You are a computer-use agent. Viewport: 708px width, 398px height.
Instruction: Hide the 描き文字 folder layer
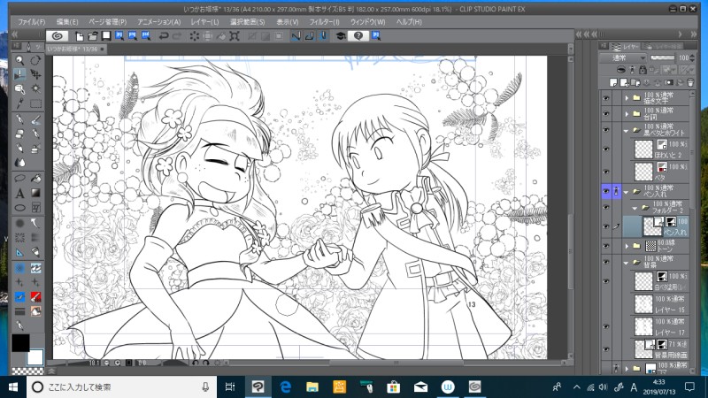click(x=606, y=98)
